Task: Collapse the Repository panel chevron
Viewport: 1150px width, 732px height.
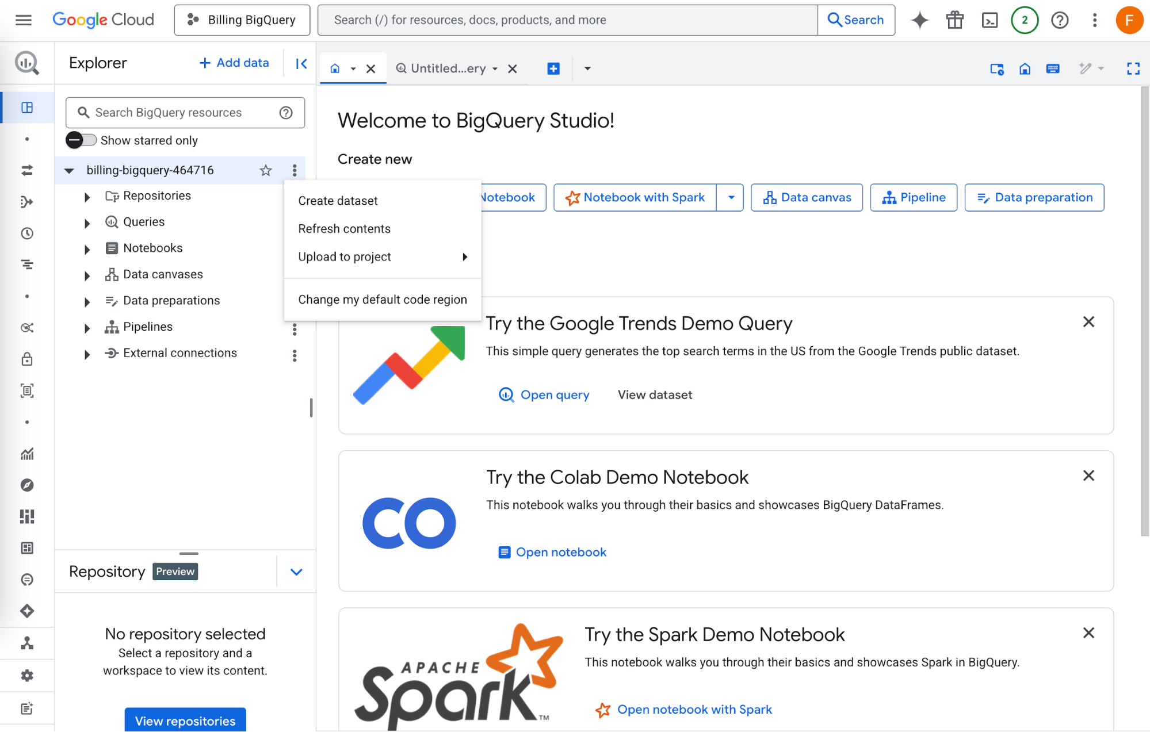Action: point(296,572)
